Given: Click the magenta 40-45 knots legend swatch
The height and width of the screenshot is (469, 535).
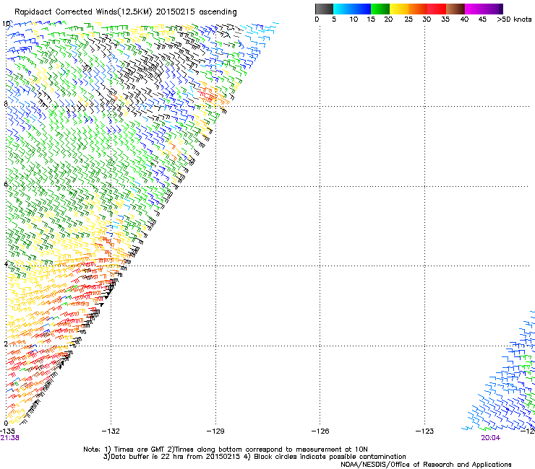Looking at the screenshot, I should 474,9.
